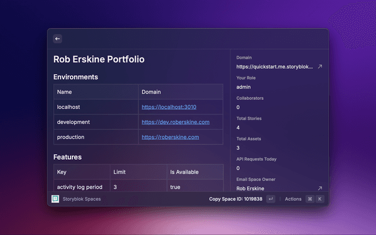Select the Rob Erskine owner name in the sidebar

coord(250,189)
